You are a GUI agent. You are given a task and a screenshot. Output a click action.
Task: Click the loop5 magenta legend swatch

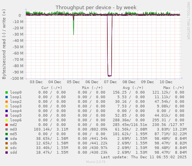[7, 116]
